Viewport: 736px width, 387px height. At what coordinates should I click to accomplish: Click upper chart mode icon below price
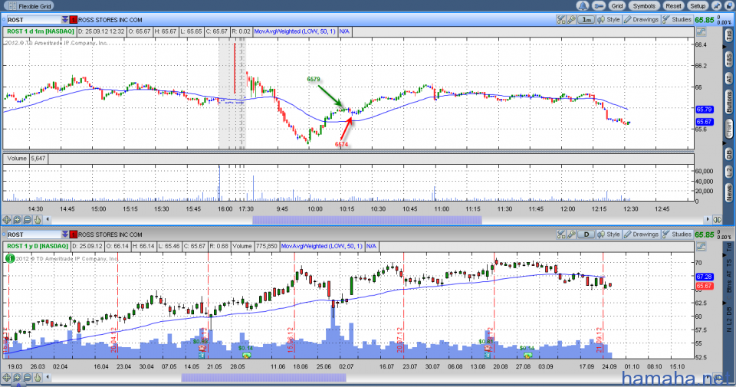pos(700,32)
